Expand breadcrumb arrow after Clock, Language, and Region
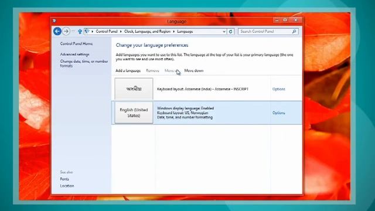Screen dimensions: 375x211 pos(174,31)
